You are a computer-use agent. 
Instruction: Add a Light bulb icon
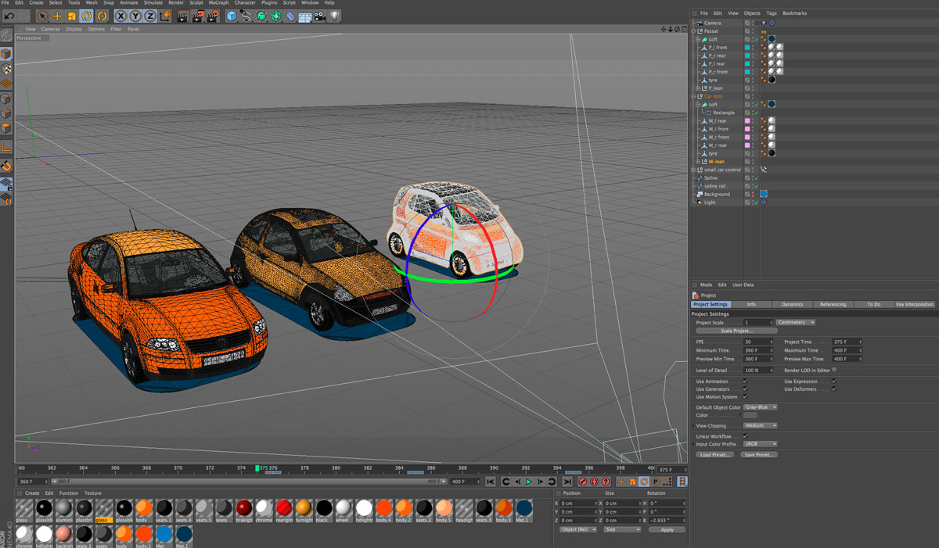coord(335,16)
